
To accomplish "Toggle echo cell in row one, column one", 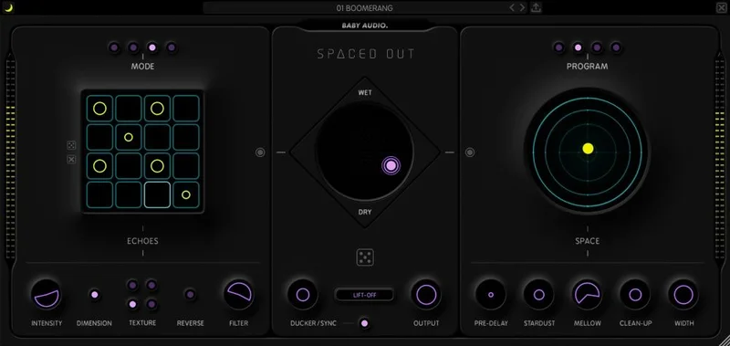I will point(99,109).
